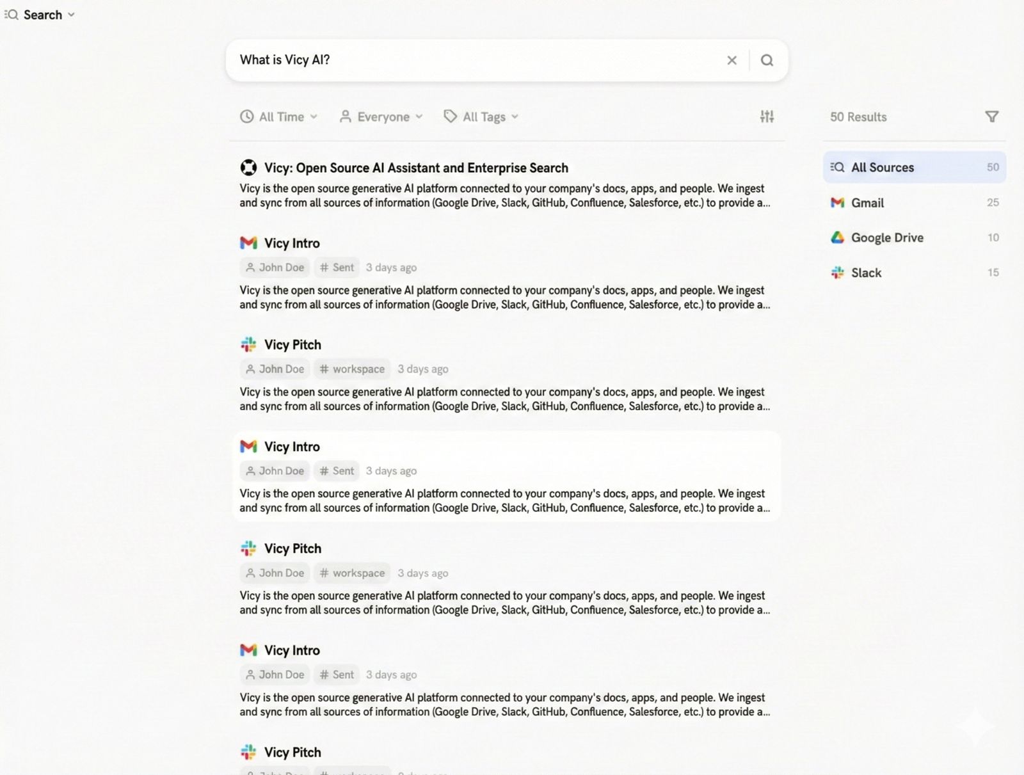Open the sliders settings icon
Viewport: 1024px width, 775px height.
click(767, 116)
